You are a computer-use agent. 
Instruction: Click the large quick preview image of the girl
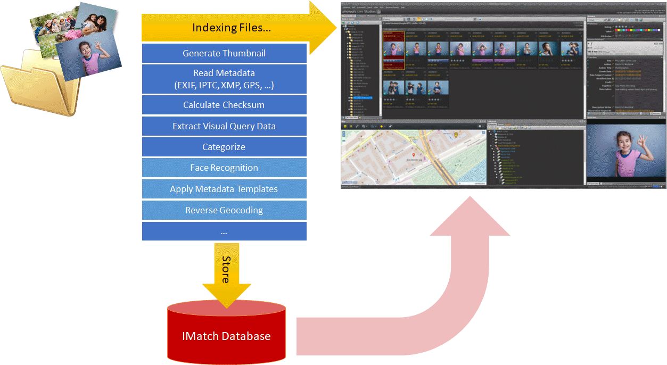[626, 151]
